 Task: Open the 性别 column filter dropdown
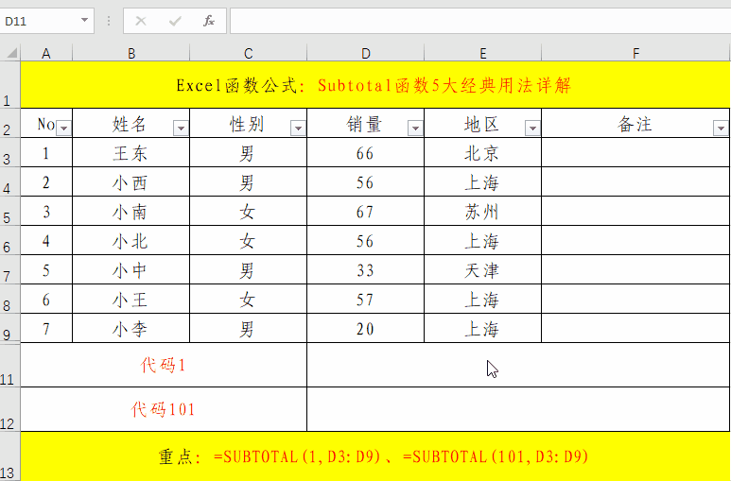tap(298, 128)
